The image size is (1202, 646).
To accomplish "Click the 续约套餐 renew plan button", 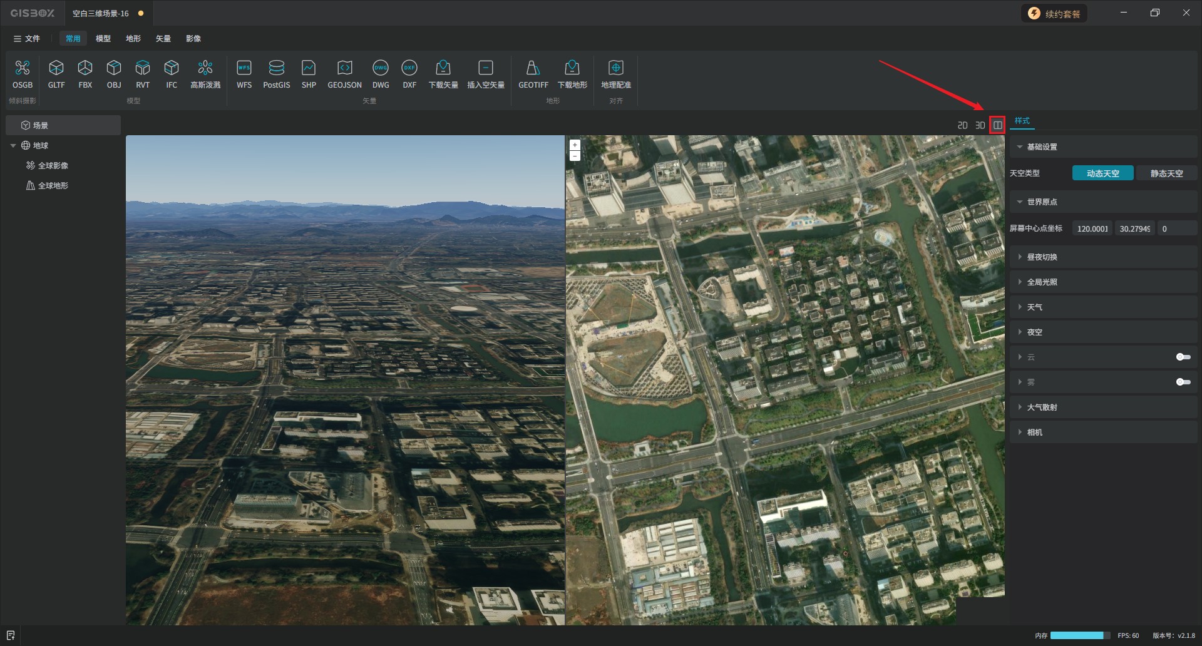I will (1054, 14).
